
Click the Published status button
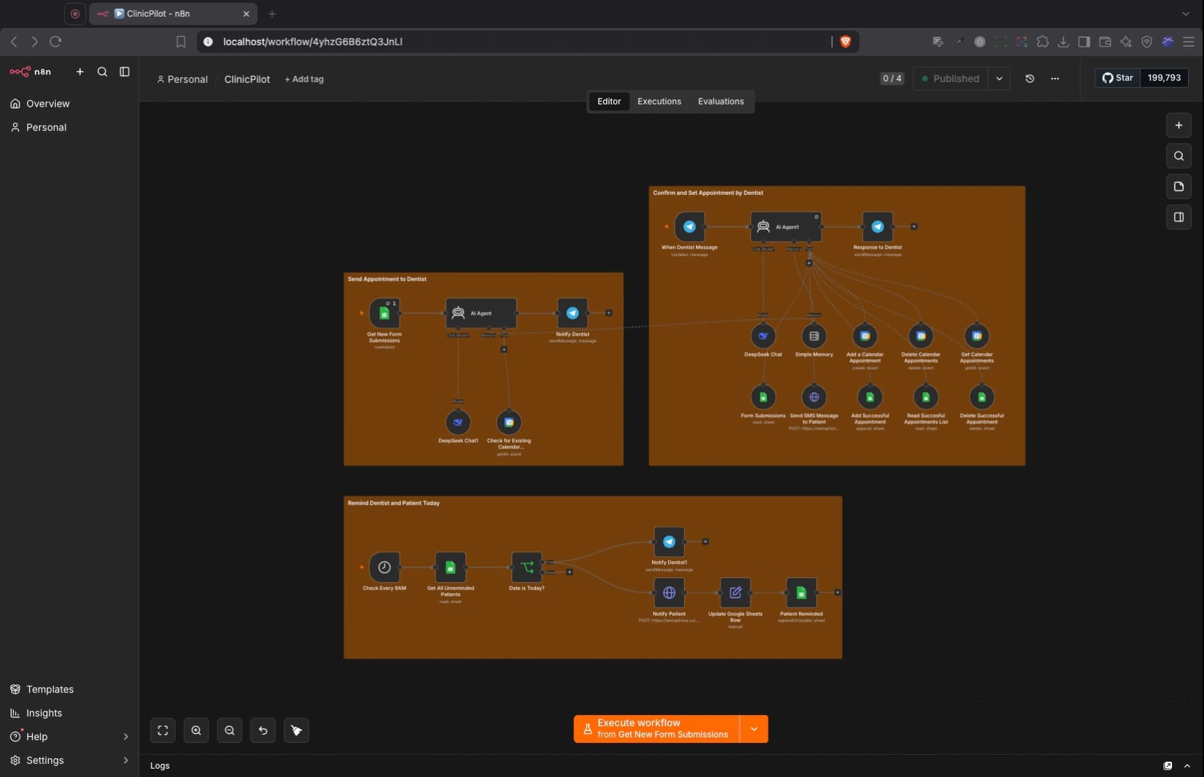(x=950, y=79)
